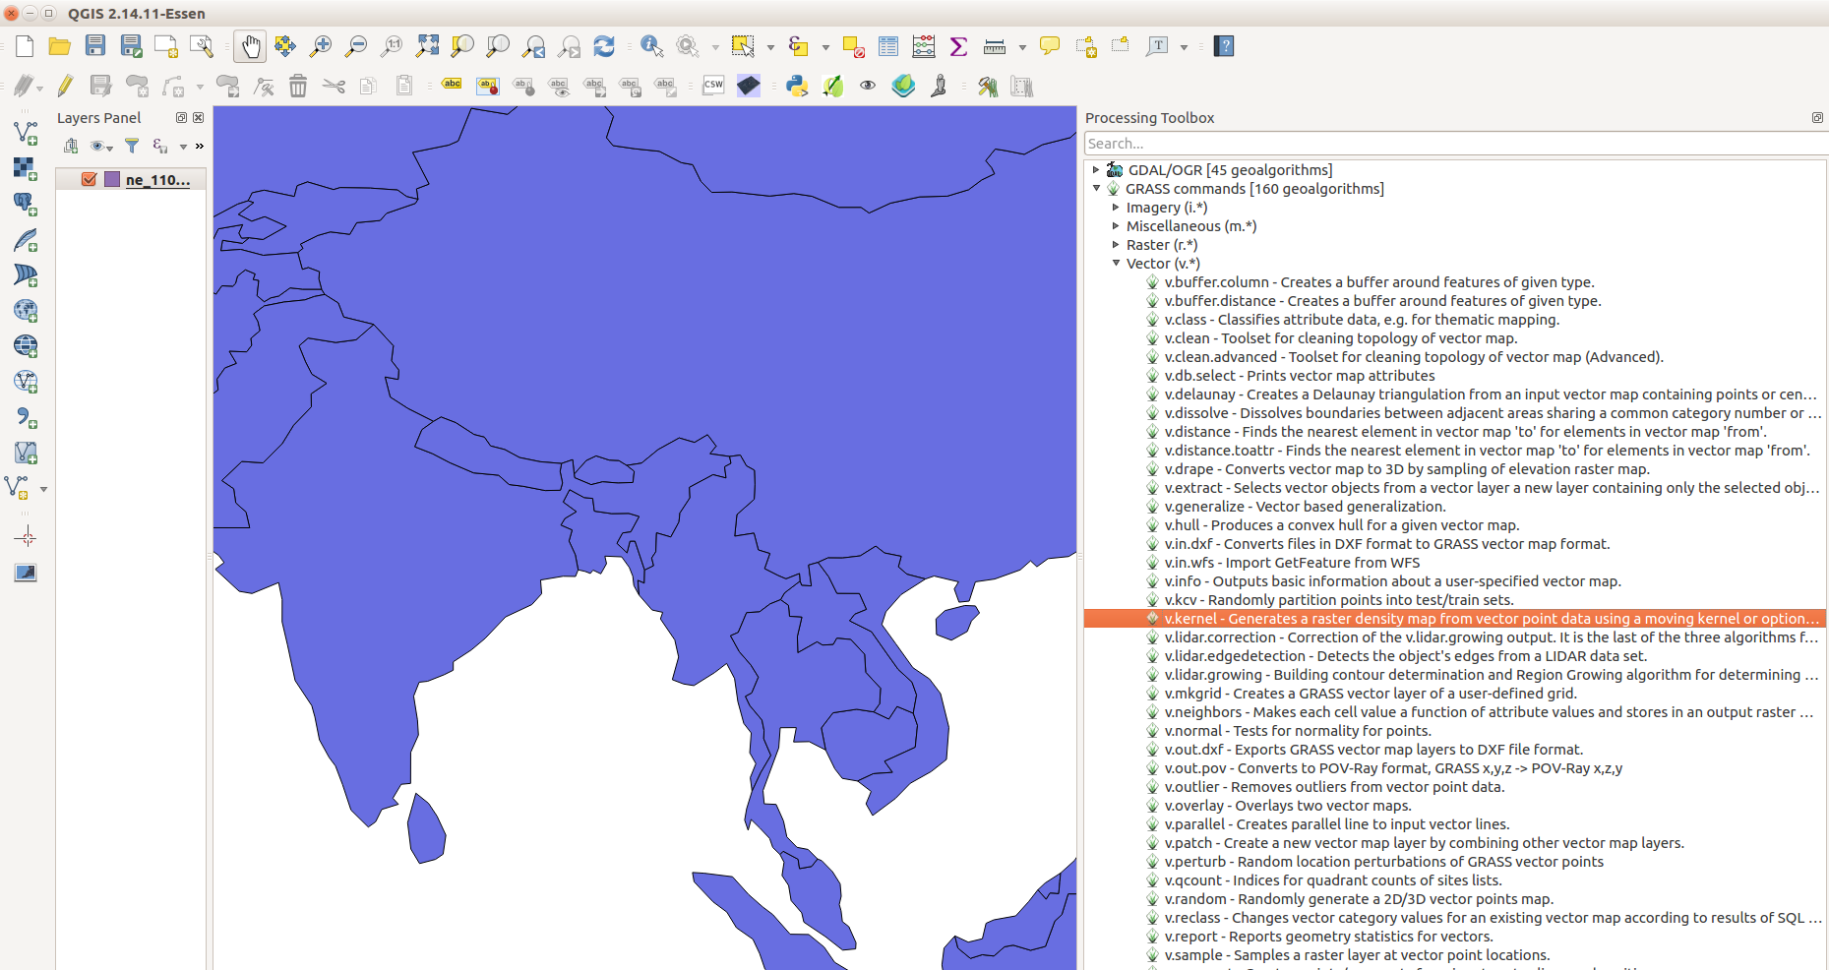Open the Field Calculator abacus icon
Screen dimensions: 1829x970
coord(924,46)
